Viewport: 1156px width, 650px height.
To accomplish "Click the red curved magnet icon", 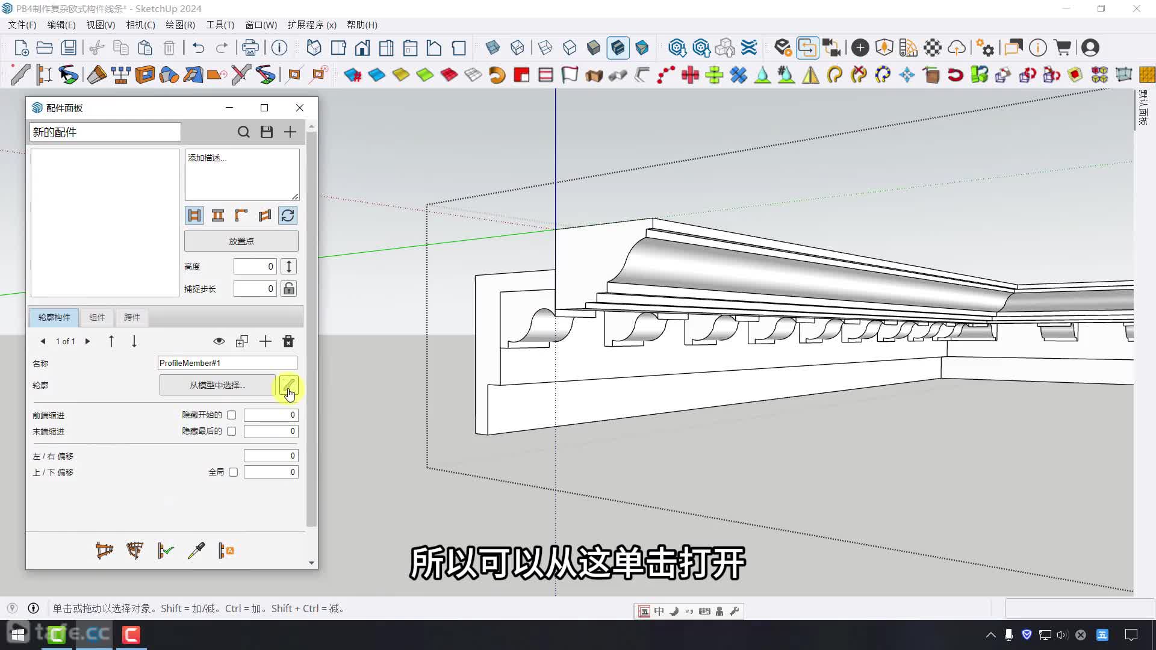I will [x=956, y=75].
